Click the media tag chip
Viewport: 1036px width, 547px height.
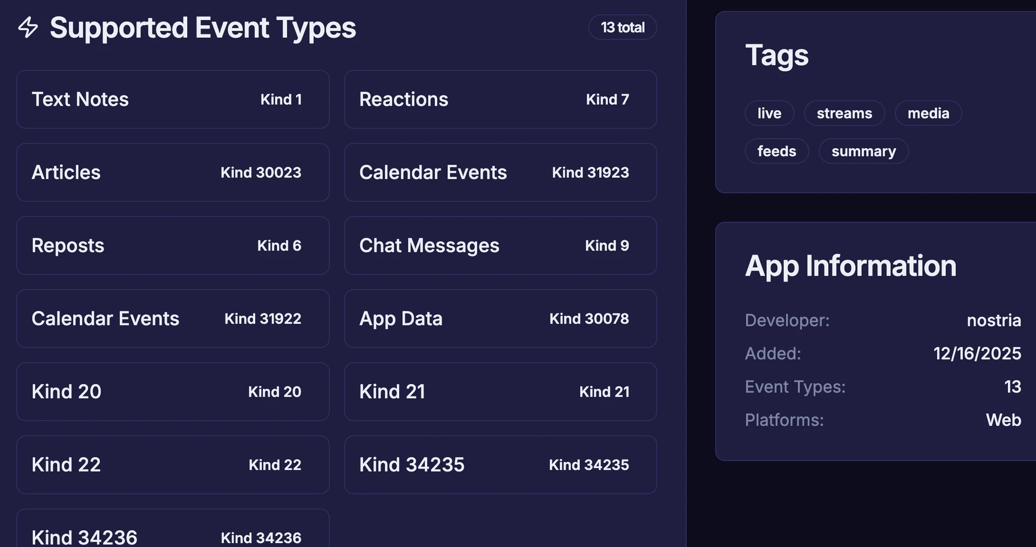928,113
